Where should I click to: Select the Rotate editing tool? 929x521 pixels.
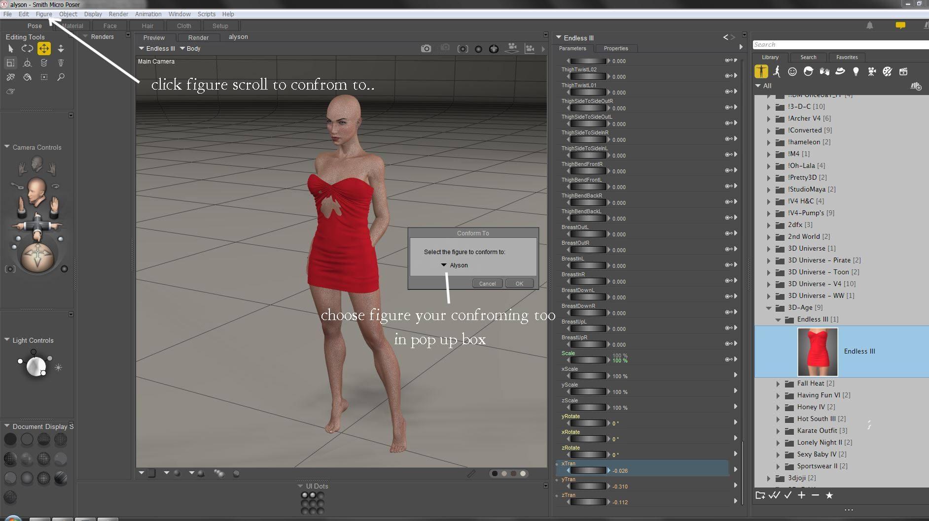tap(27, 48)
